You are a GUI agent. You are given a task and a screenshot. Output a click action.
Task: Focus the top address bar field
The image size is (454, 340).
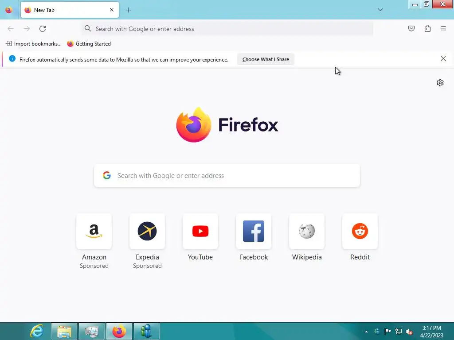[x=227, y=29]
